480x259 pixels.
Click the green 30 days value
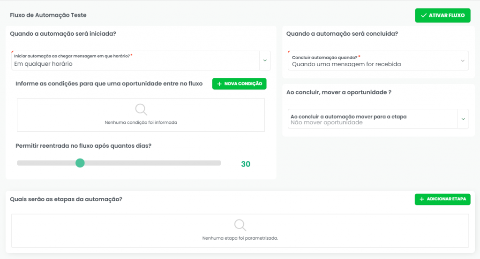pyautogui.click(x=246, y=164)
